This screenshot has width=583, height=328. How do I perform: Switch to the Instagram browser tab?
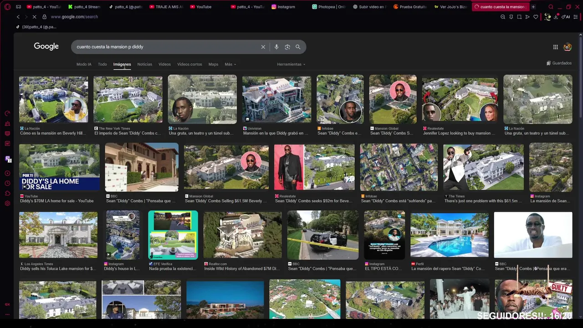tap(288, 7)
